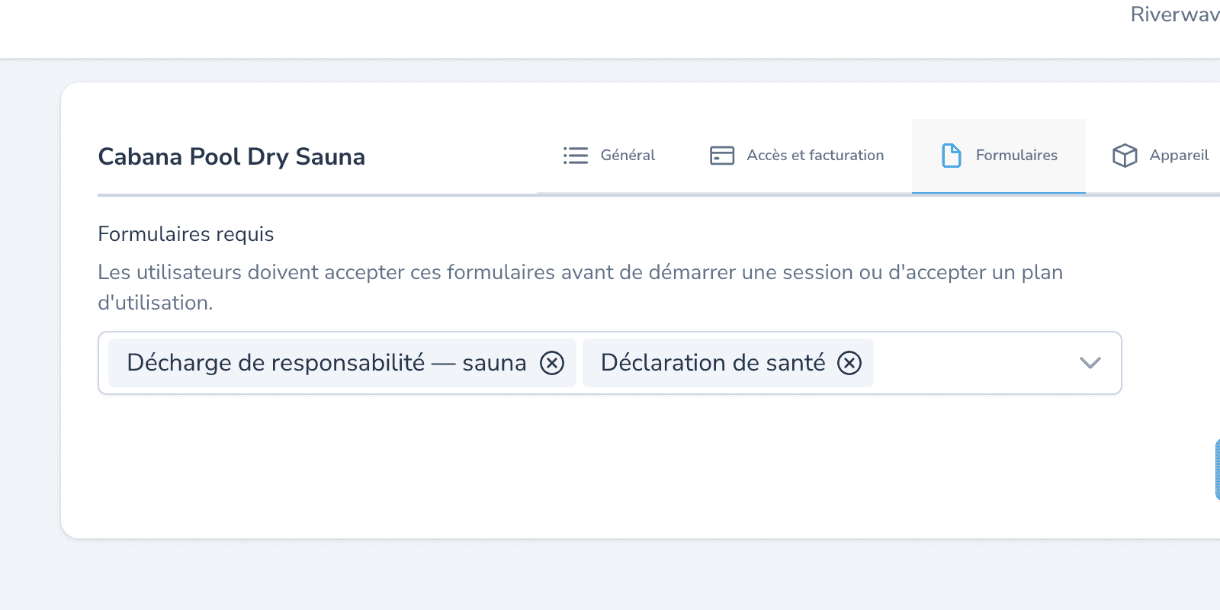The width and height of the screenshot is (1220, 610).
Task: Click the blue button at right edge
Action: (x=1218, y=470)
